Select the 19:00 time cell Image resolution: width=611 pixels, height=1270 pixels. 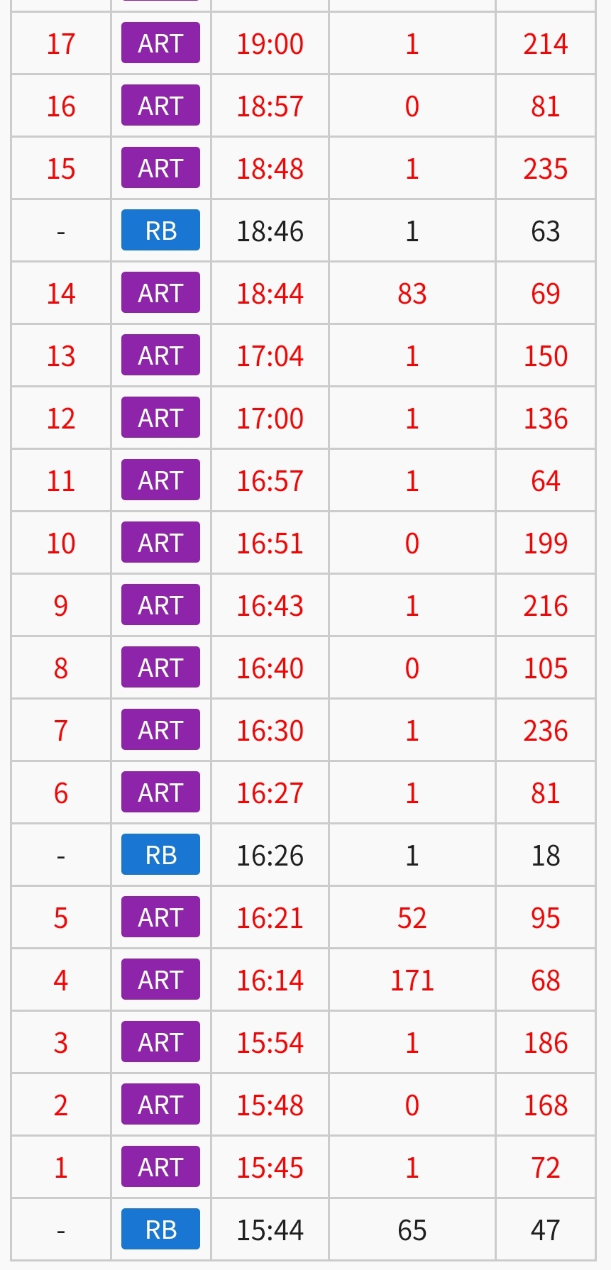[x=270, y=43]
